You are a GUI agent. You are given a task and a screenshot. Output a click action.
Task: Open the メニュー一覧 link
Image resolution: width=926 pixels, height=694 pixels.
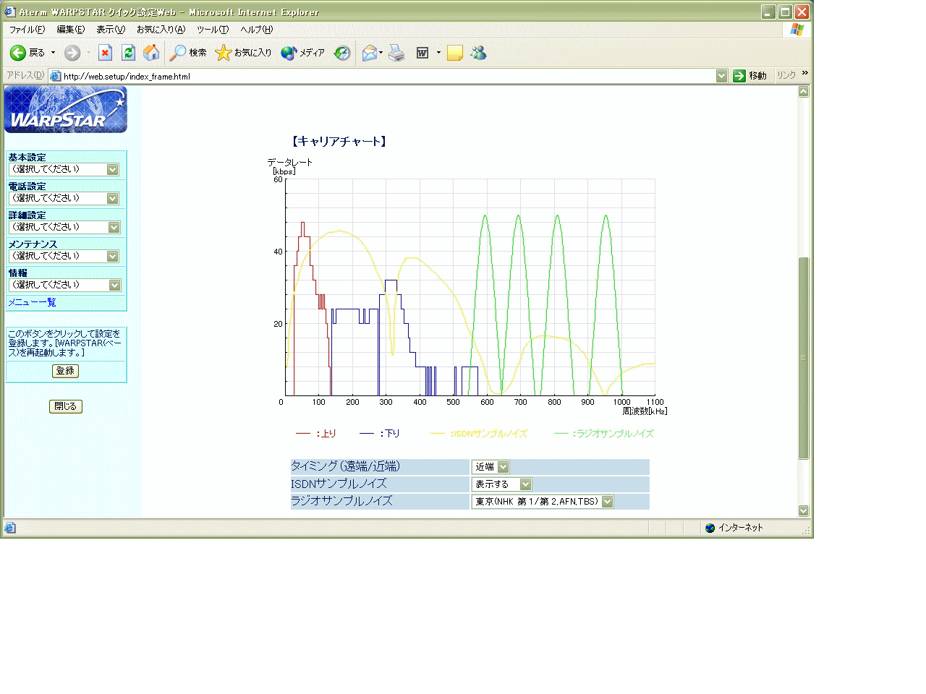point(32,302)
